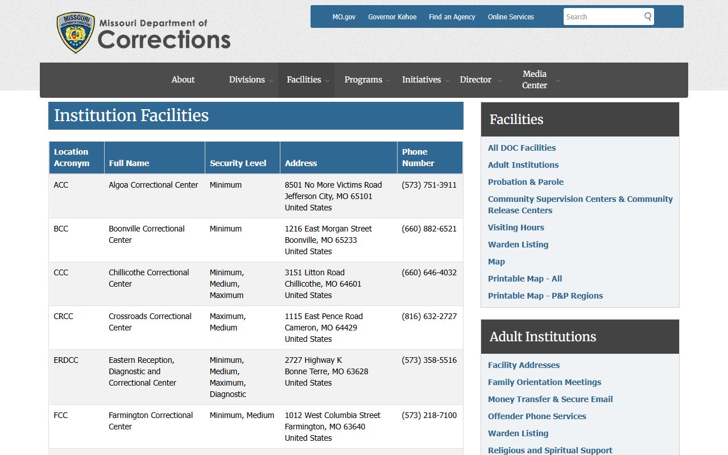Click the Address column header

(338, 158)
